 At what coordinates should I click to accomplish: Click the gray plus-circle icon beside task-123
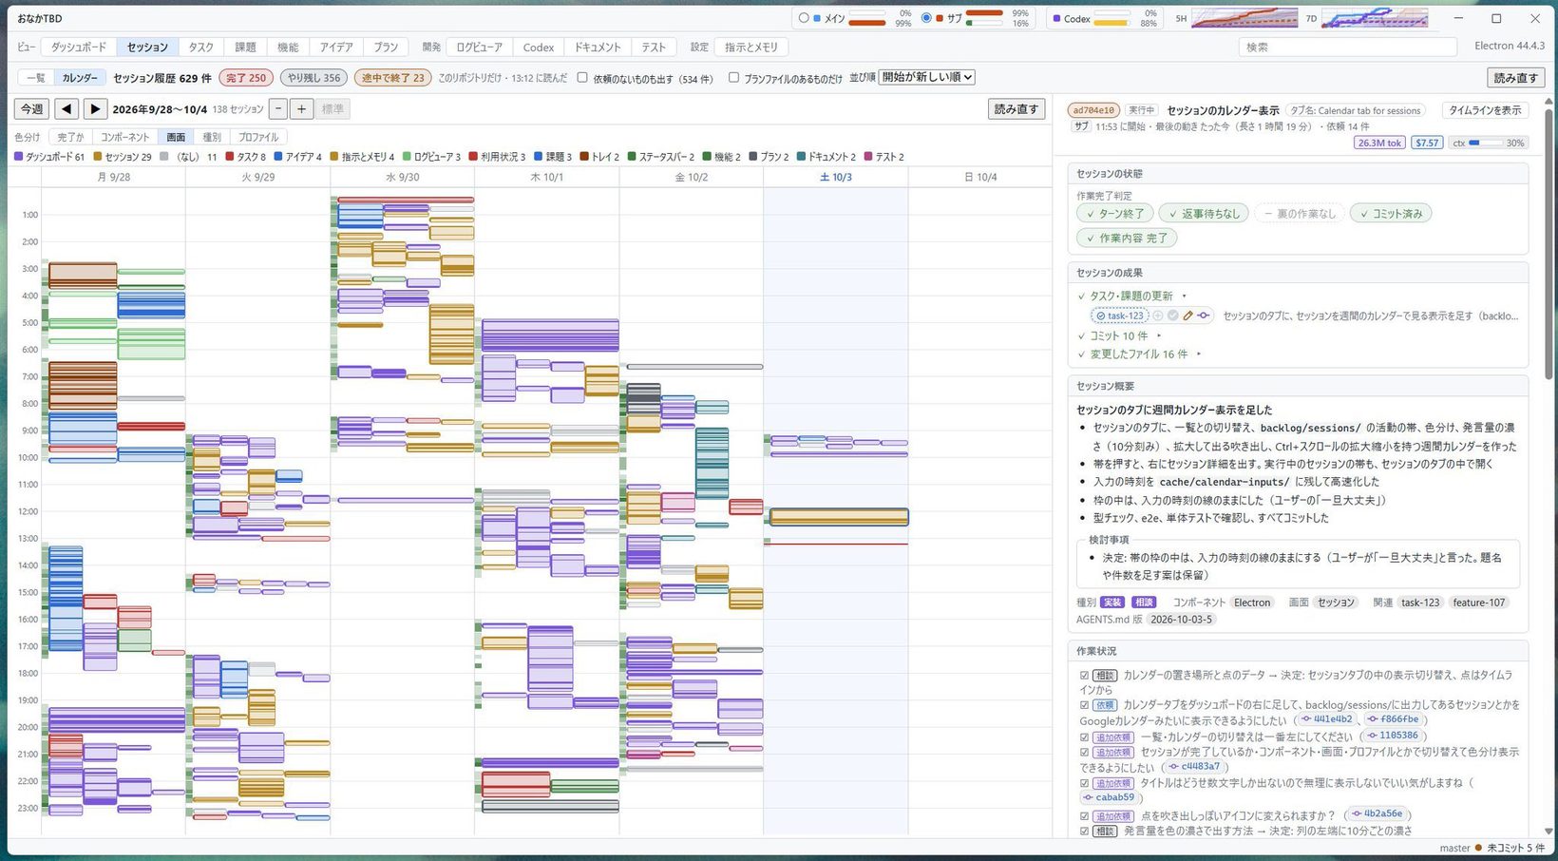coord(1158,316)
